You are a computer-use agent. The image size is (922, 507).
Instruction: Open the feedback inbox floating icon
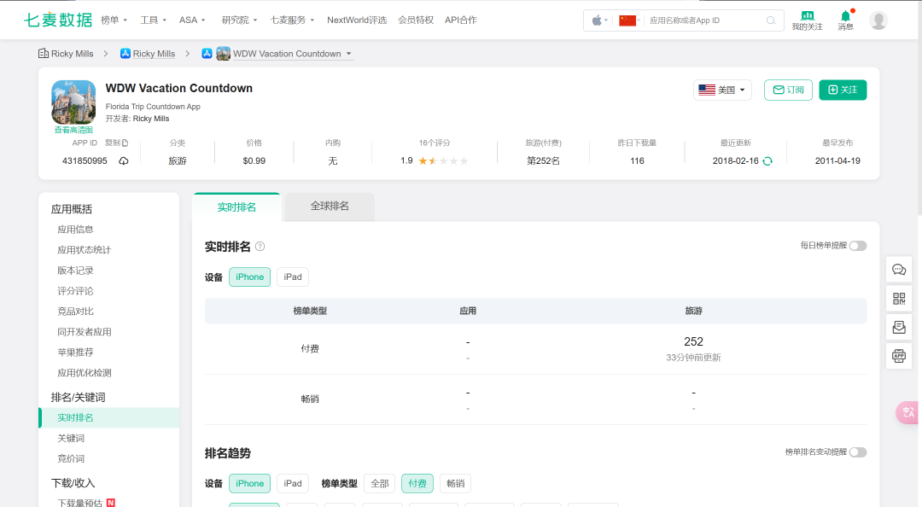click(899, 327)
